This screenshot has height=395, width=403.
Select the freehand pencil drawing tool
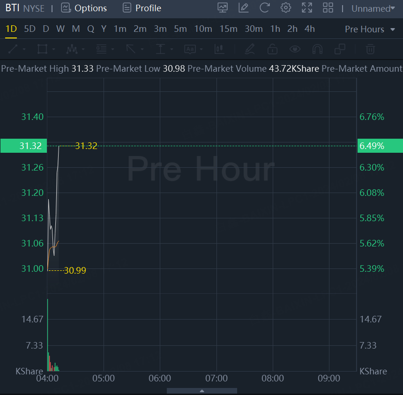click(x=250, y=49)
